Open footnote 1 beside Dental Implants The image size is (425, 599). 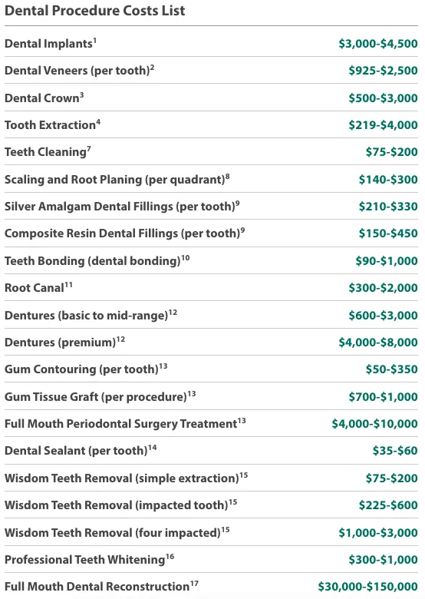click(94, 41)
